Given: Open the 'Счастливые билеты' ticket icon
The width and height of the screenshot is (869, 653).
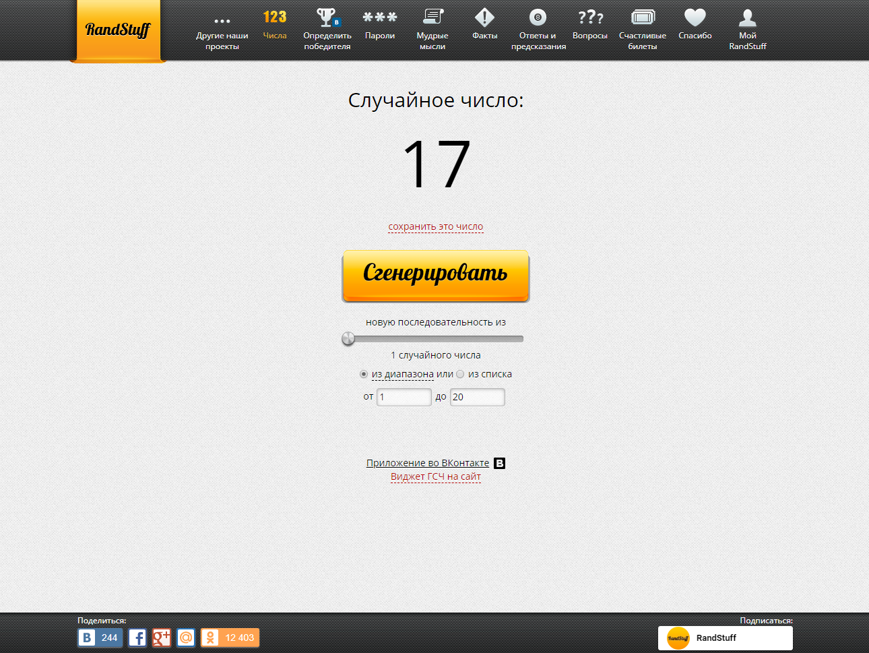Looking at the screenshot, I should click(643, 18).
